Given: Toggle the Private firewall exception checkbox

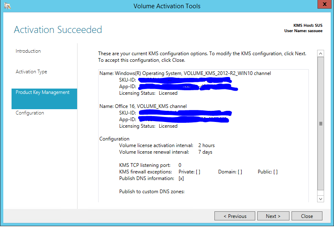Looking at the screenshot, I should (x=198, y=172).
